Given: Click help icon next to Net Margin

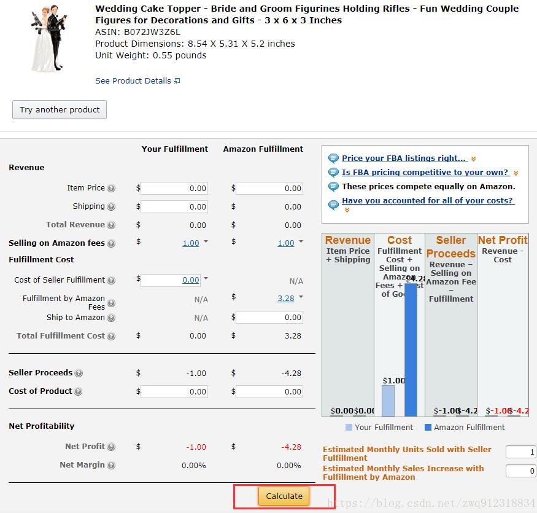Looking at the screenshot, I should point(111,465).
